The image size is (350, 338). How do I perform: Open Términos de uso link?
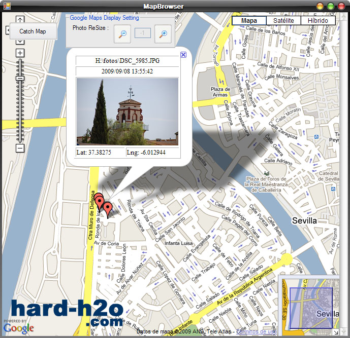[x=256, y=331]
